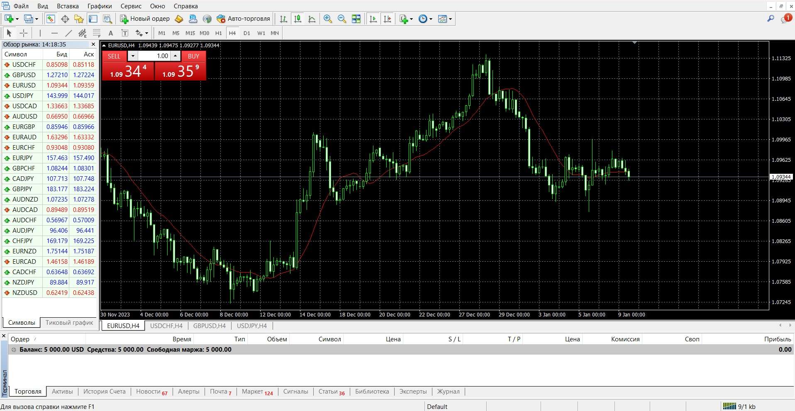Close the Обзор рынка panel
Image resolution: width=795 pixels, height=411 pixels.
point(93,44)
